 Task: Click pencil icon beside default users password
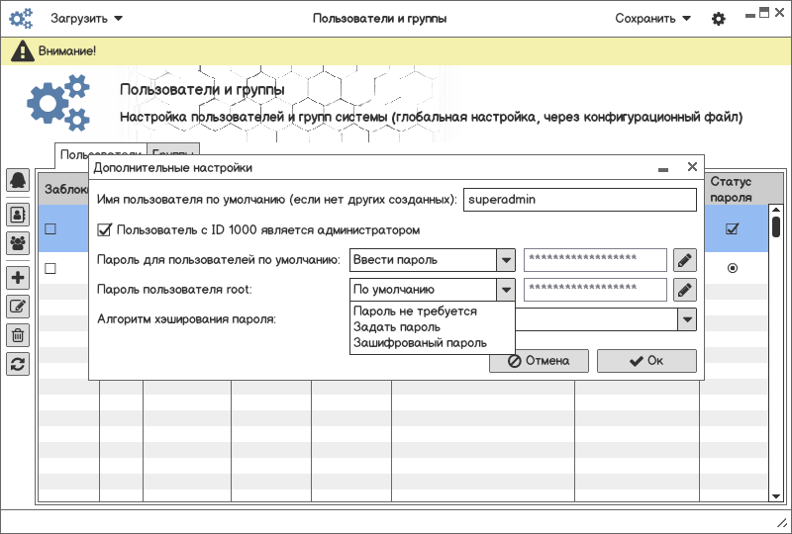coord(685,260)
